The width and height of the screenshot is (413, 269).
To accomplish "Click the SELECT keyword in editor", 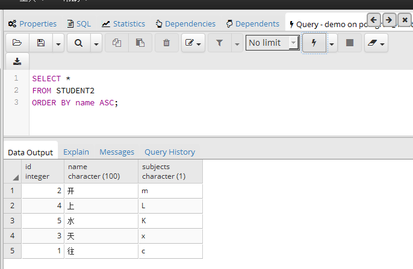I will tap(46, 79).
